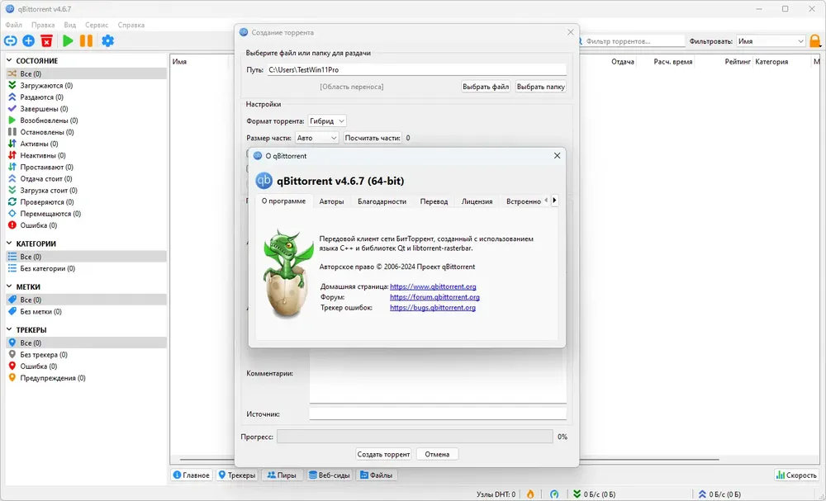This screenshot has height=501, width=826.
Task: Open the bugs.qbittorrent.org link
Action: [433, 308]
